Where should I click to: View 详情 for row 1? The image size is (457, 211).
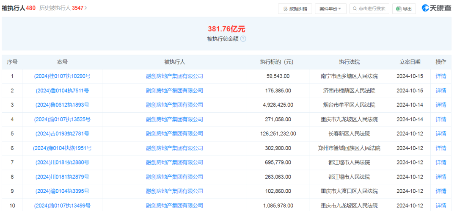pos(440,76)
